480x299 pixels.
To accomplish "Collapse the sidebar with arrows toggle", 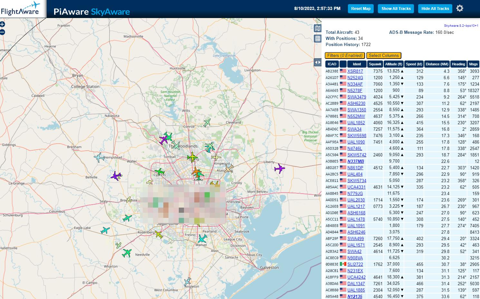I will coord(318,62).
